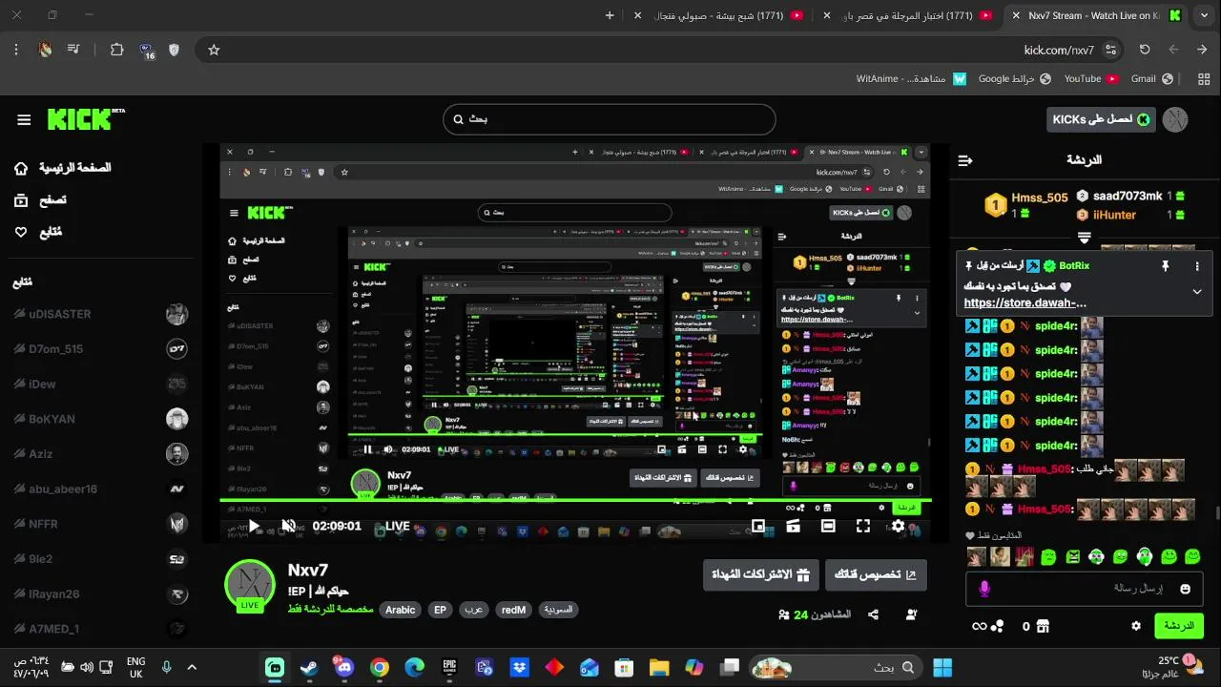Collapse the chat panel
This screenshot has width=1221, height=687.
tap(964, 160)
